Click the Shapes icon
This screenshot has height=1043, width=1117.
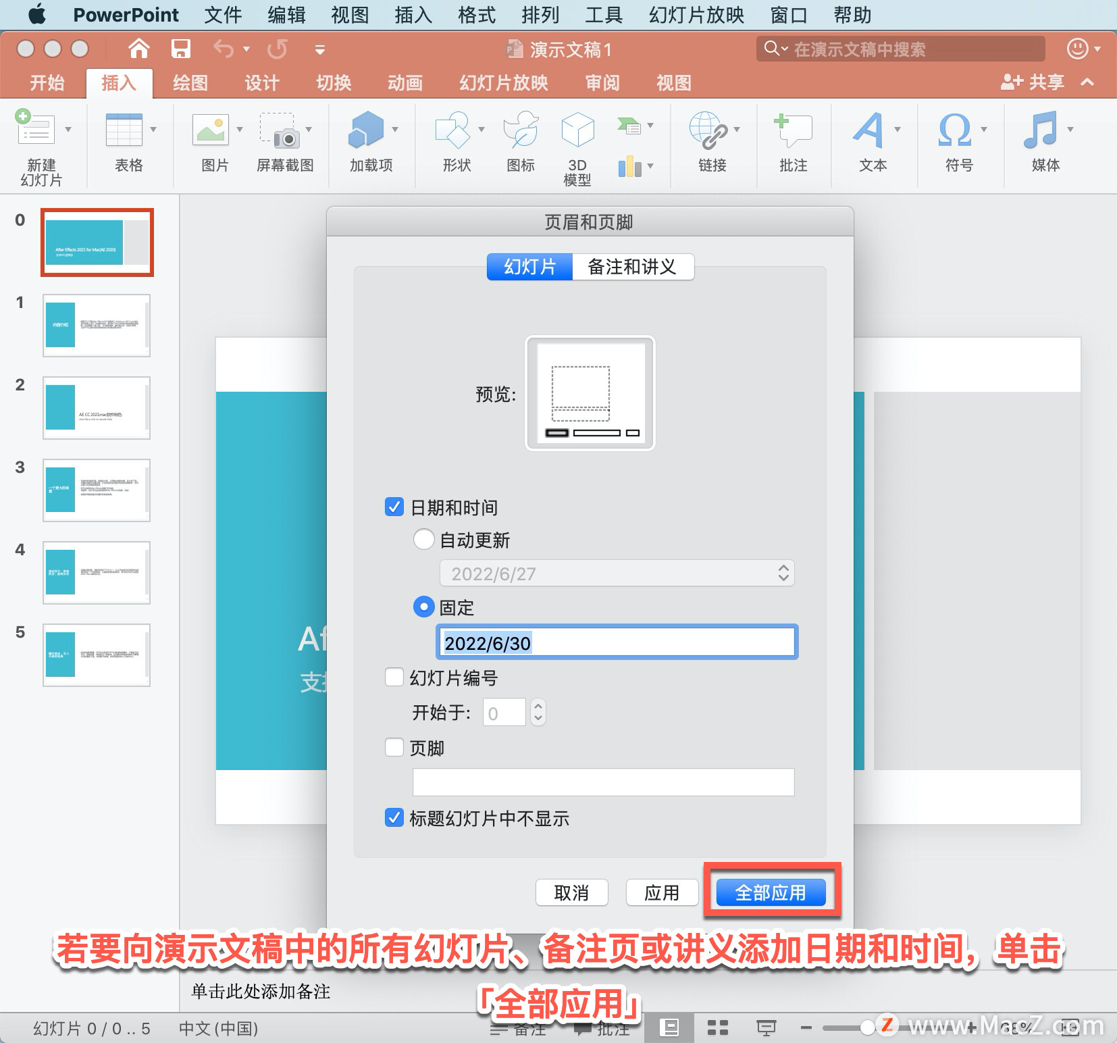pos(452,130)
